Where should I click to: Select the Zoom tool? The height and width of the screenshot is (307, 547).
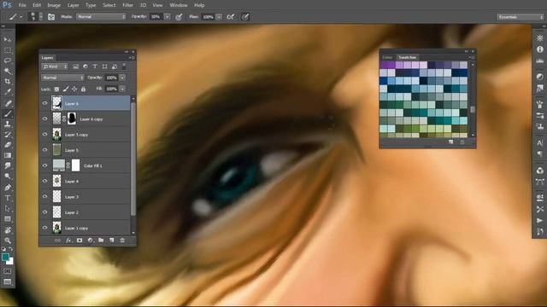8,240
